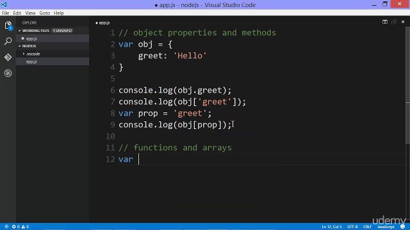Select the app.js editor tab
Image resolution: width=410 pixels, height=230 pixels.
click(102, 23)
